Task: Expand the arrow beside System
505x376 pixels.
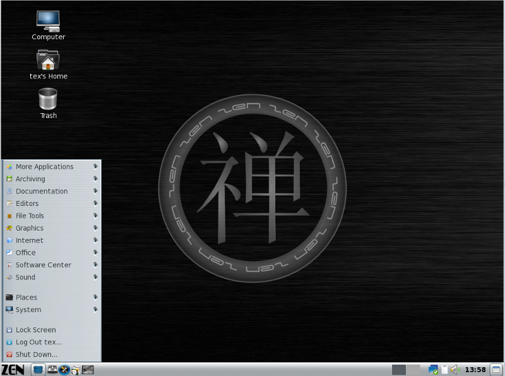Action: coord(96,309)
